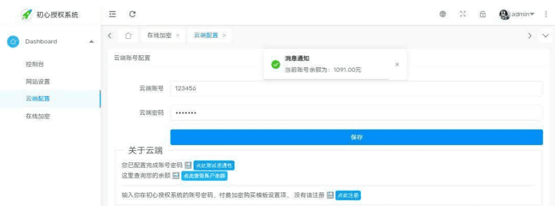
Task: Click the 点此注册 button
Action: (348, 195)
